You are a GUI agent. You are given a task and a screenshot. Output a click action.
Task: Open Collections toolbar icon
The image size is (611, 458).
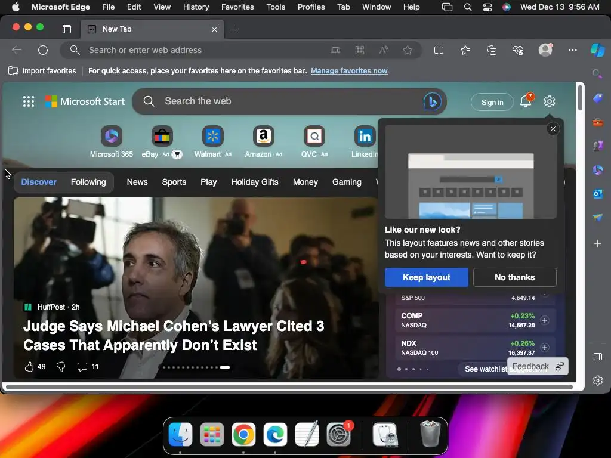(x=492, y=50)
